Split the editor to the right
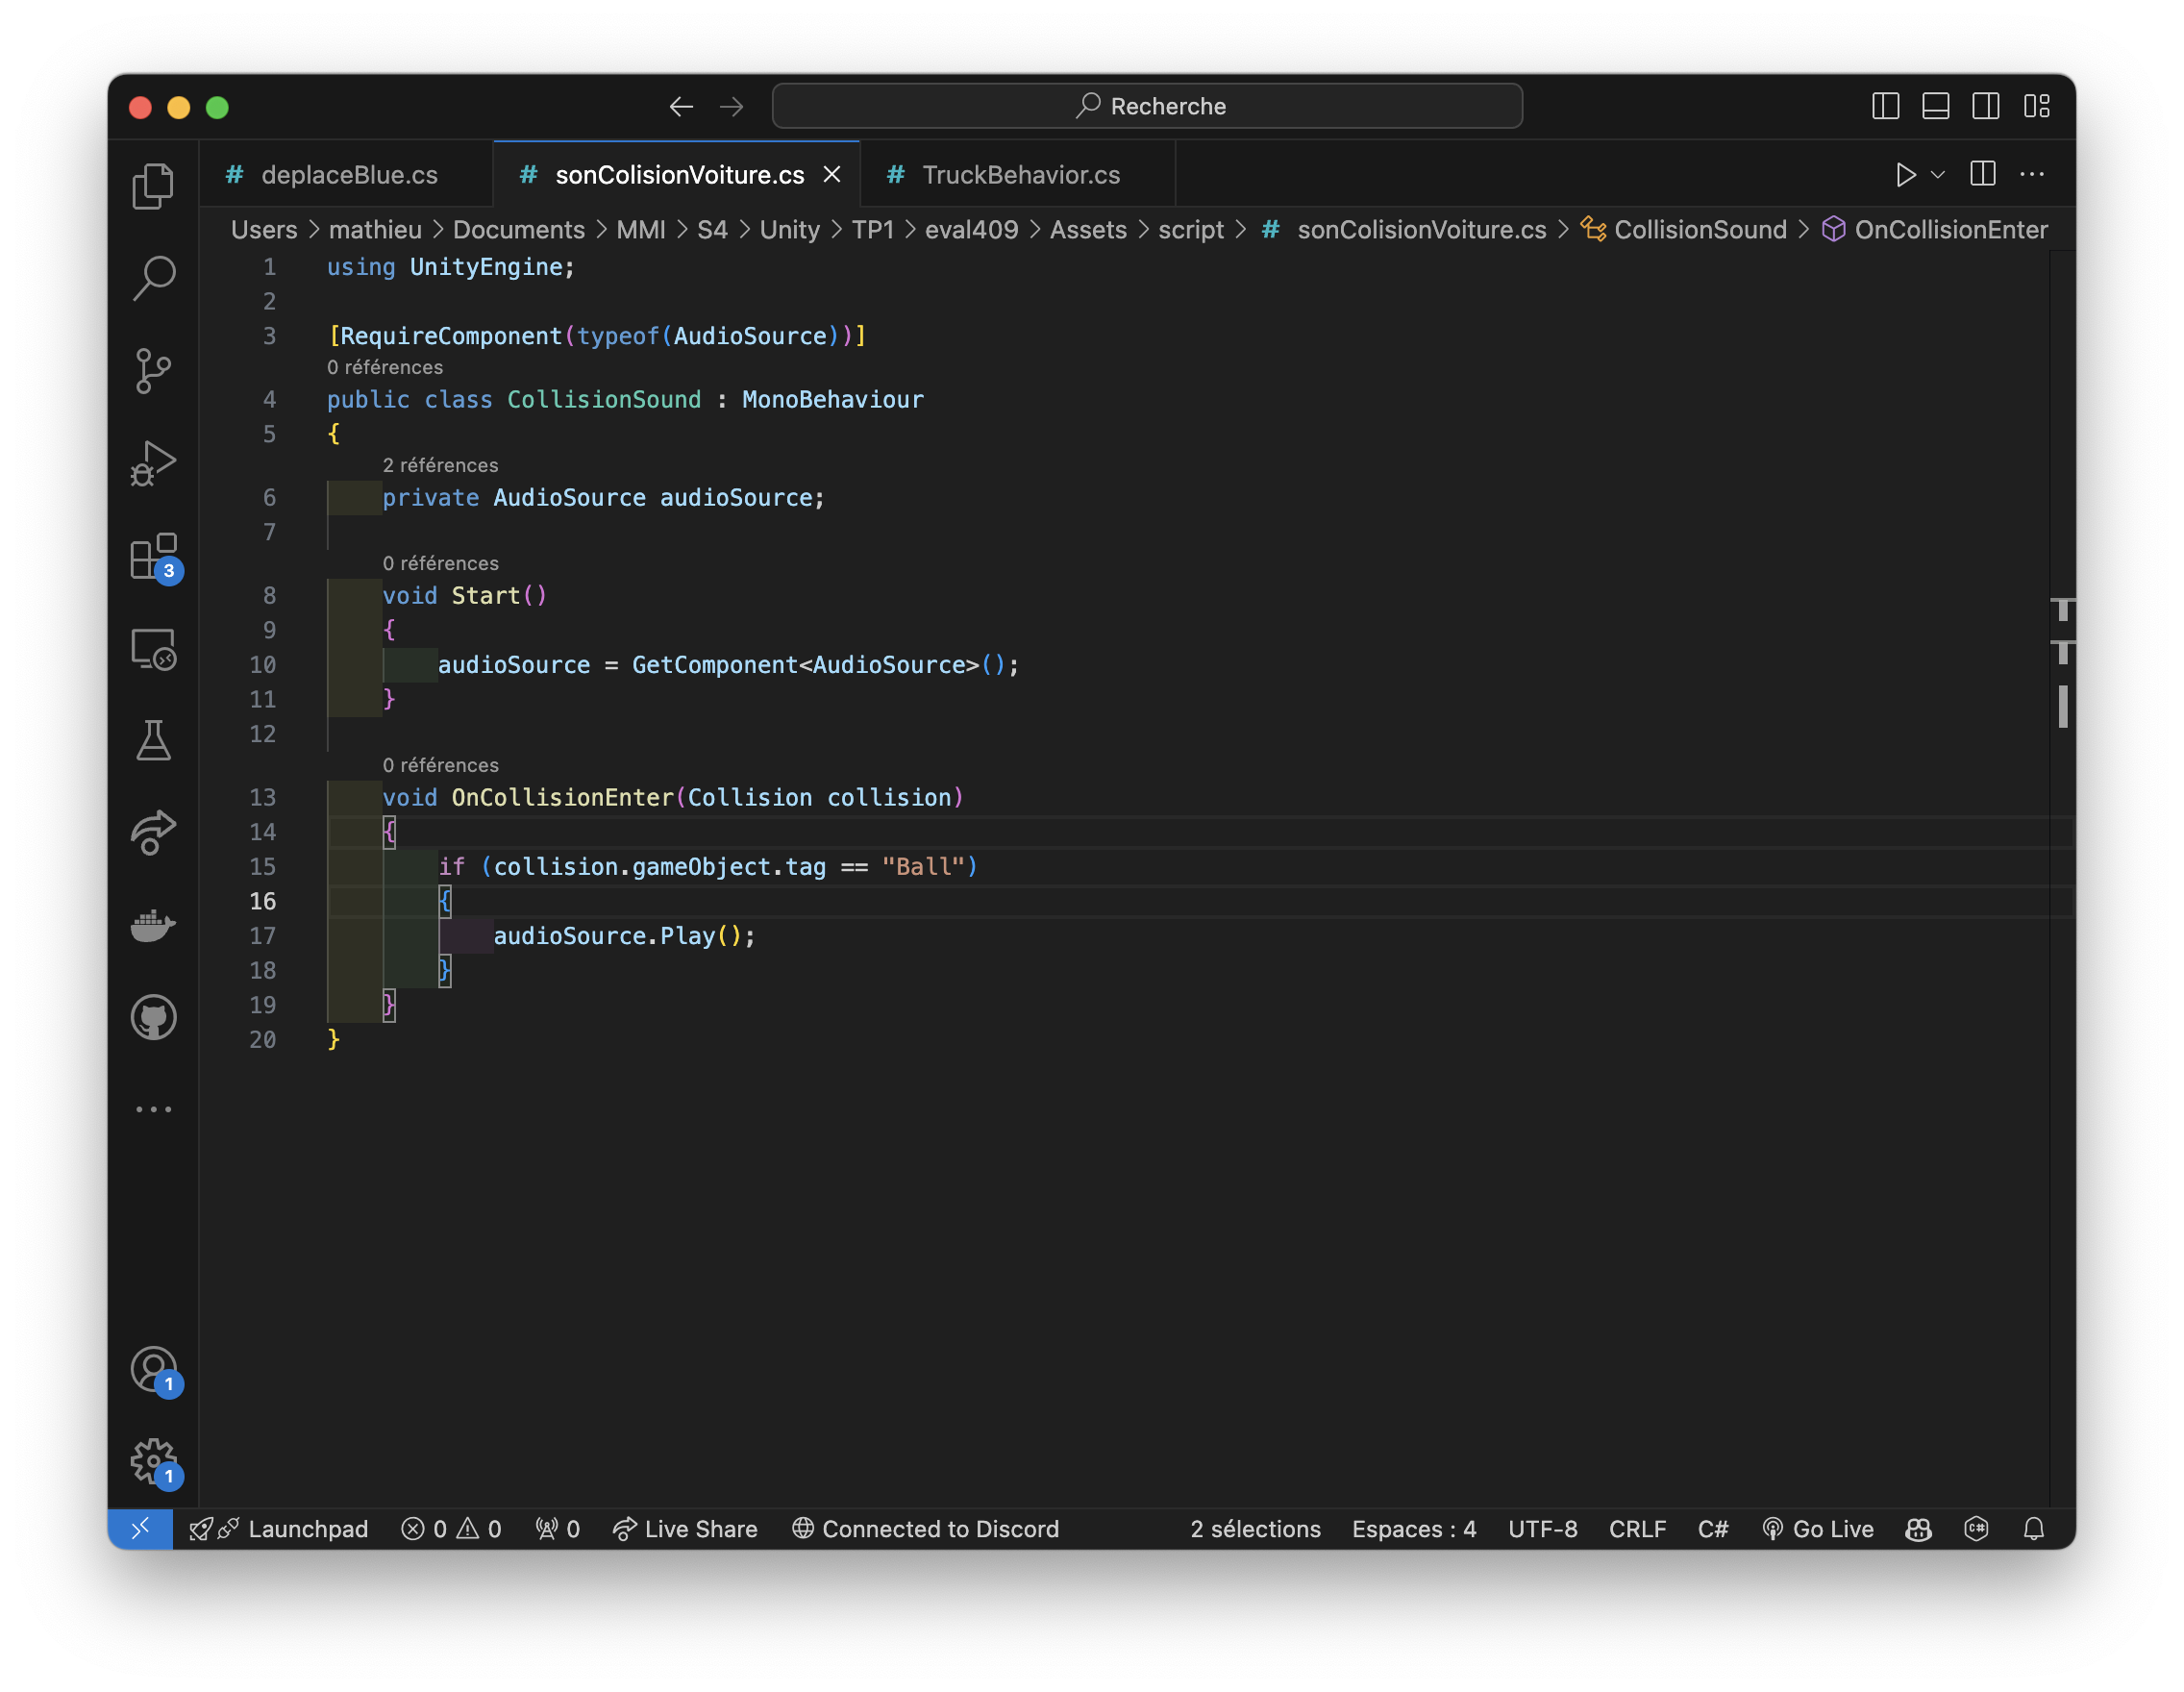 tap(1982, 174)
